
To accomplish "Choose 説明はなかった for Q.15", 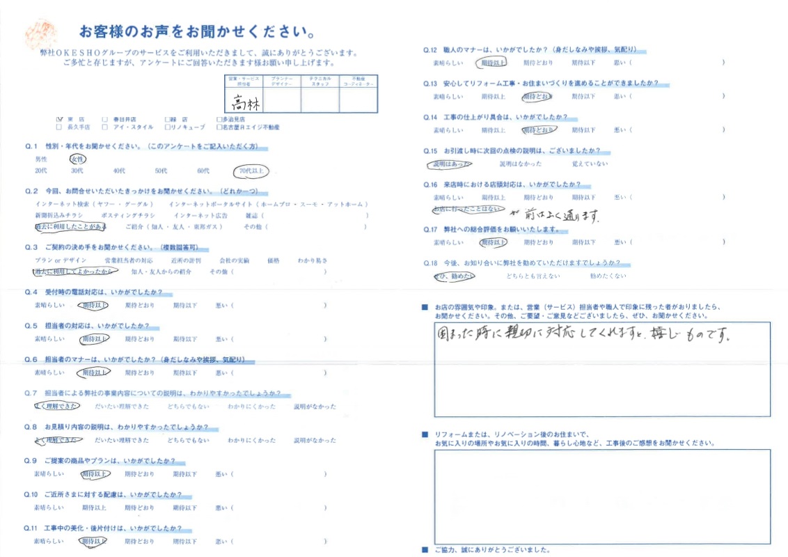I will 520,164.
